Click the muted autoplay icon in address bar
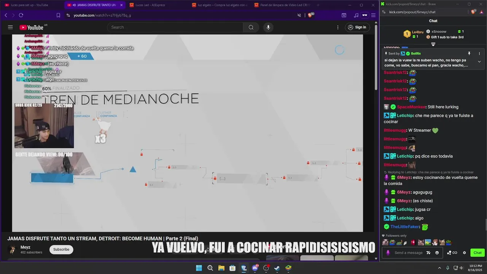Image resolution: width=487 pixels, height=274 pixels. [x=299, y=15]
